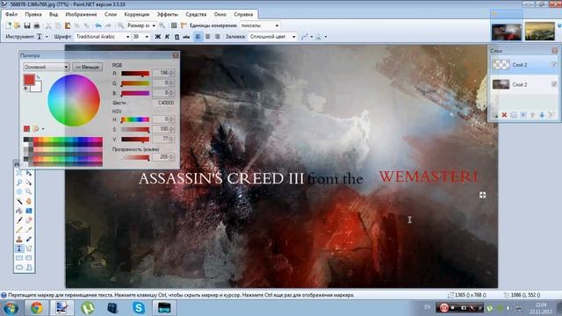The height and width of the screenshot is (316, 562).
Task: Click the Undo arrow in toolbar
Action: pyautogui.click(x=98, y=25)
